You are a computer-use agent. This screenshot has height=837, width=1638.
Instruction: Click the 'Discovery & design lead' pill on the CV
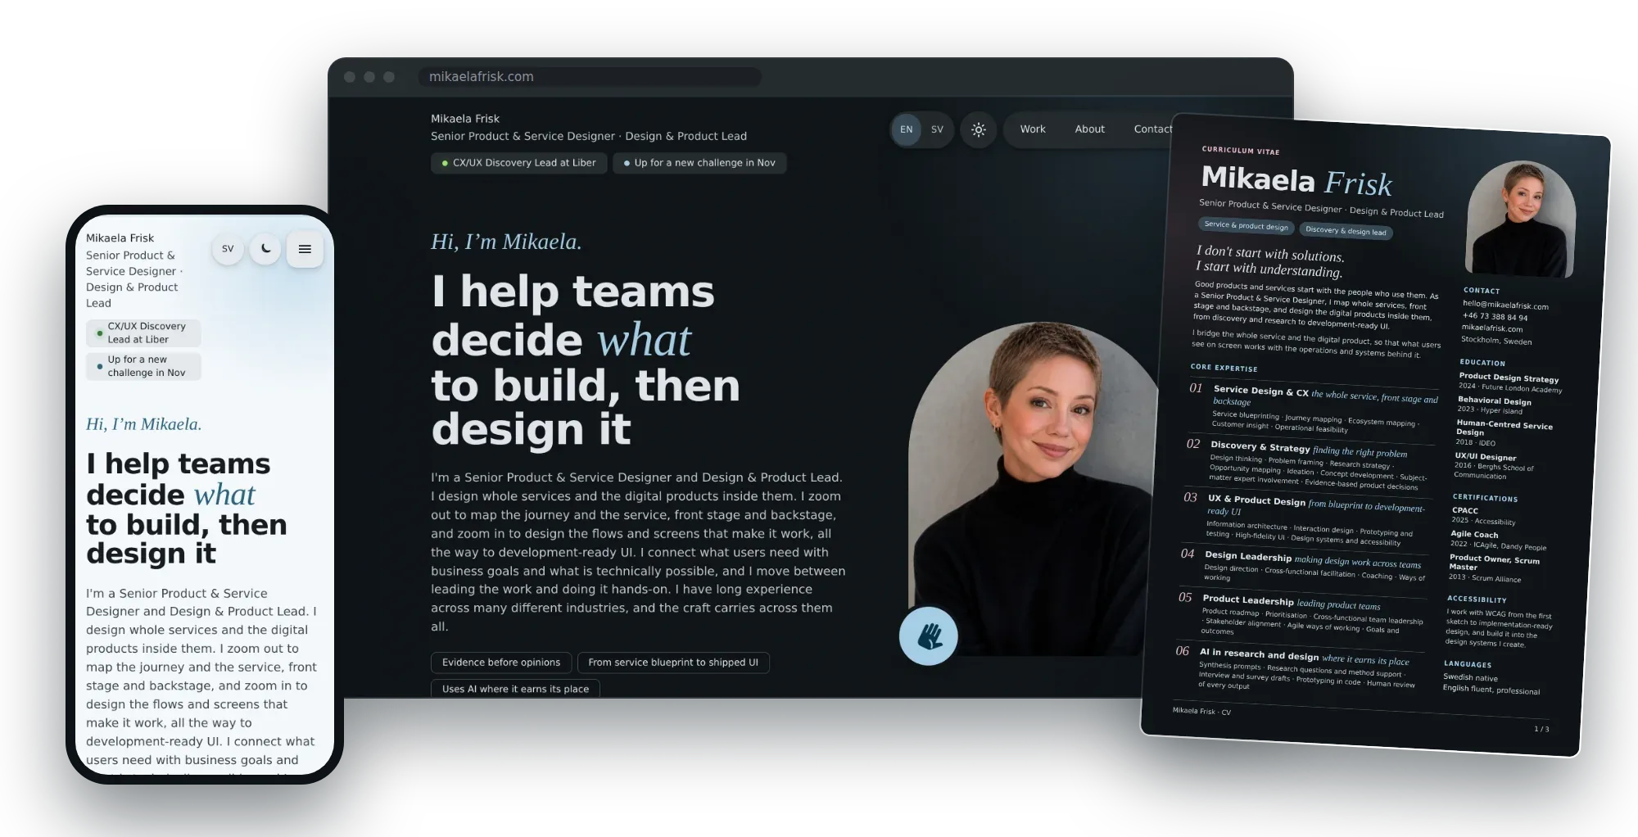click(1346, 231)
